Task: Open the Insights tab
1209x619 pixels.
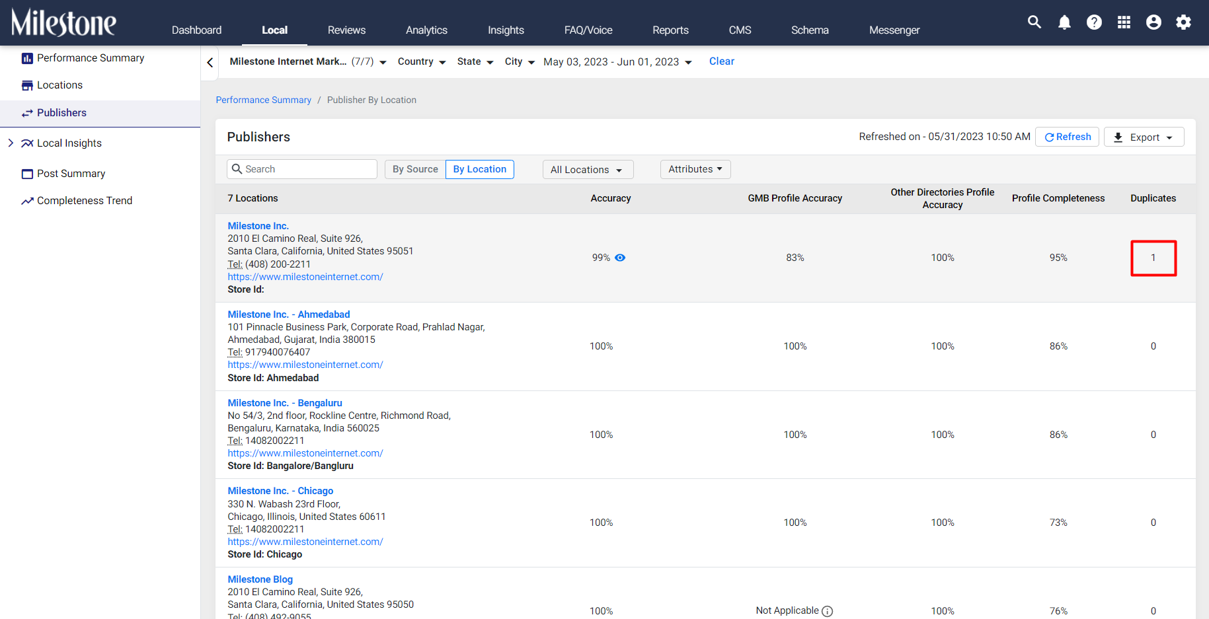Action: pyautogui.click(x=506, y=30)
